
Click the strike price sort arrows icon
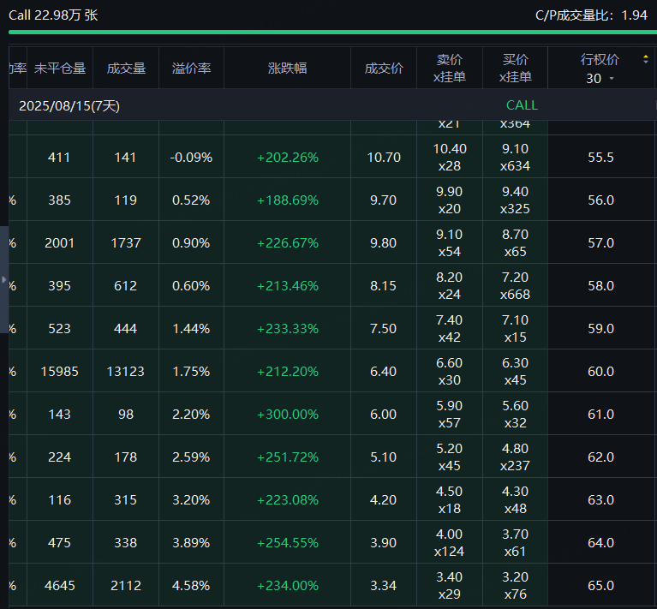pyautogui.click(x=645, y=59)
